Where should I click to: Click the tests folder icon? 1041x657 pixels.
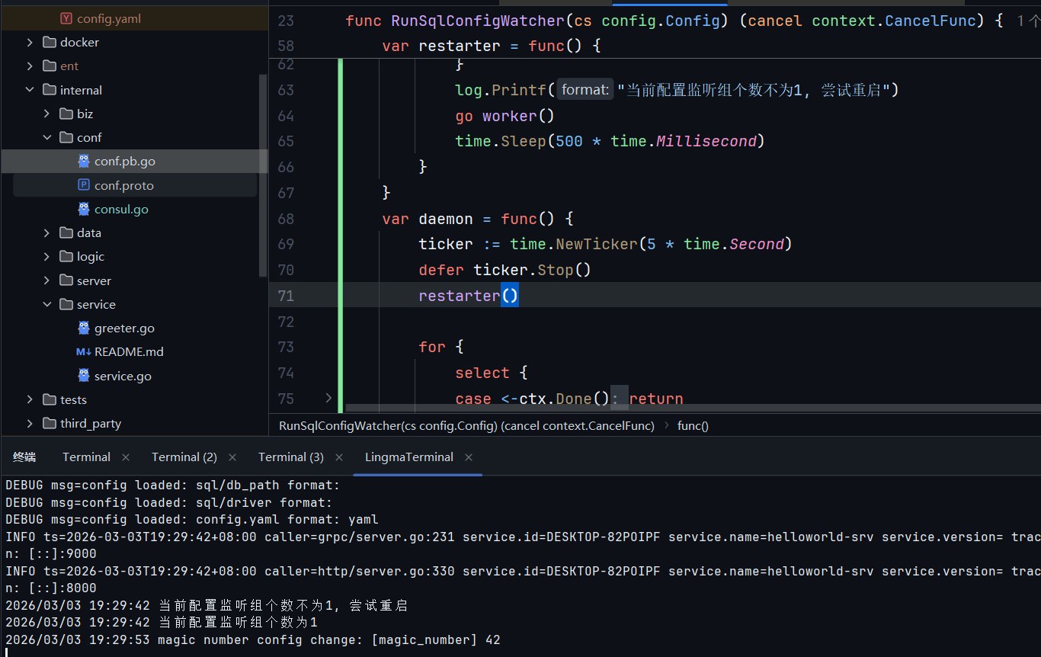[x=50, y=400]
